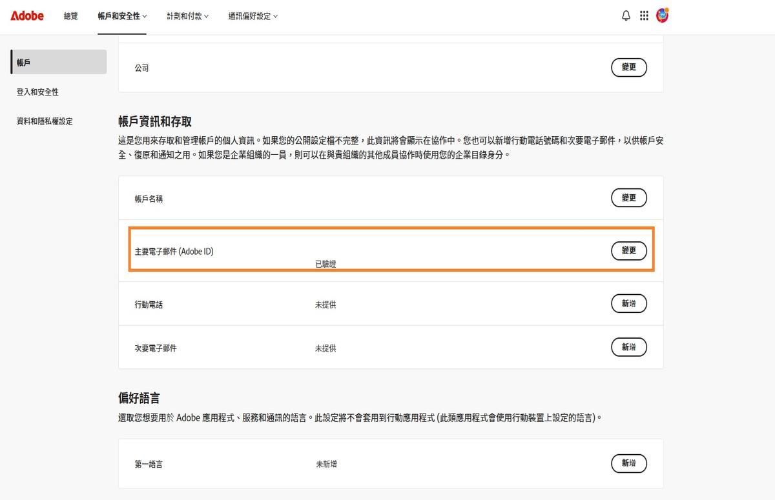Expand the 通訊偏好設定 dropdown

(253, 17)
